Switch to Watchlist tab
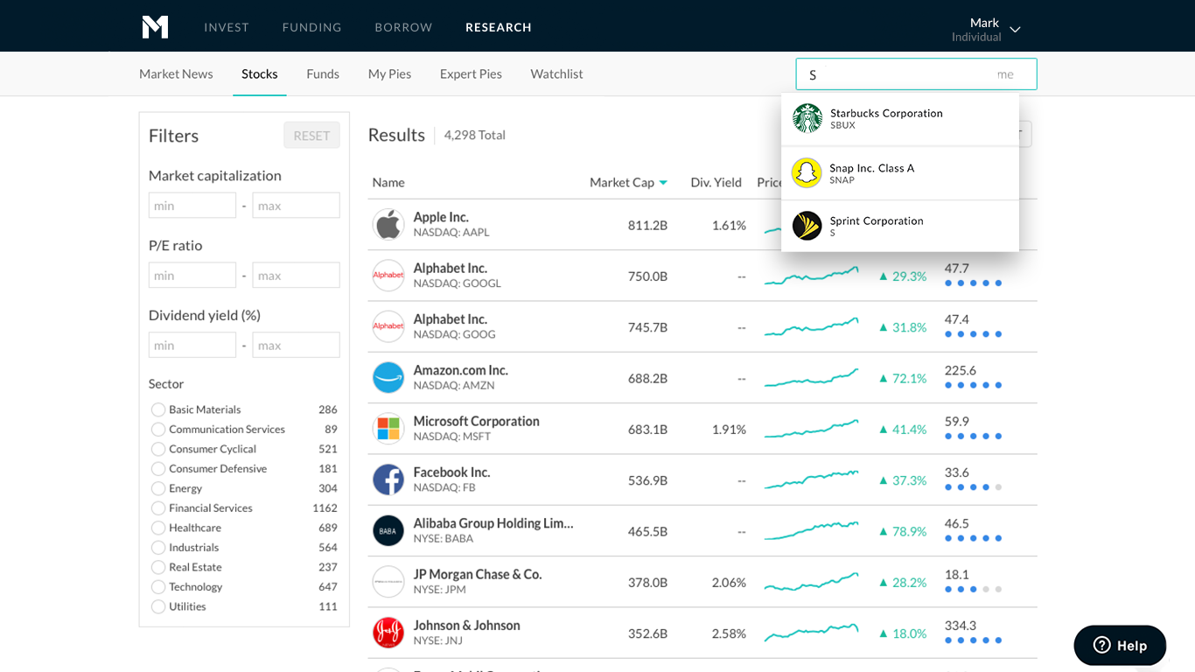This screenshot has height=672, width=1195. tap(556, 73)
